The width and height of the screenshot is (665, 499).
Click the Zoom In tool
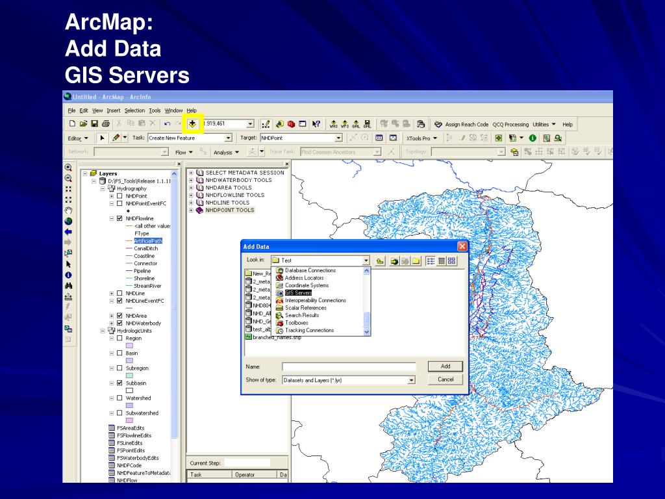click(x=68, y=168)
